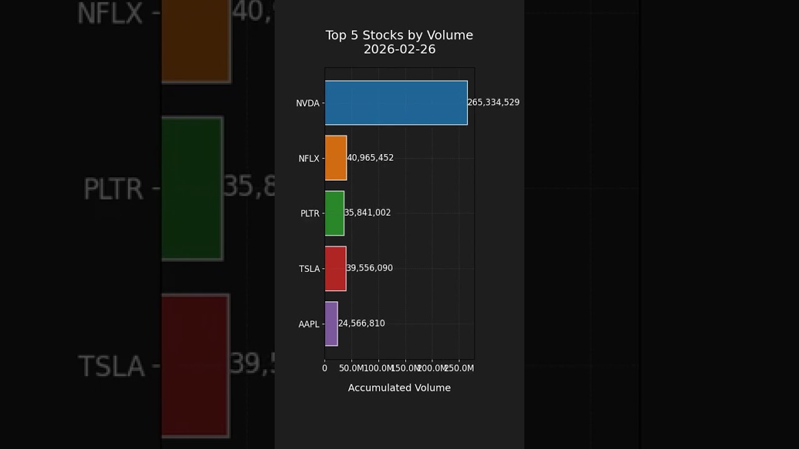The image size is (799, 449).
Task: Click the 100.0M axis tick label
Action: point(378,369)
